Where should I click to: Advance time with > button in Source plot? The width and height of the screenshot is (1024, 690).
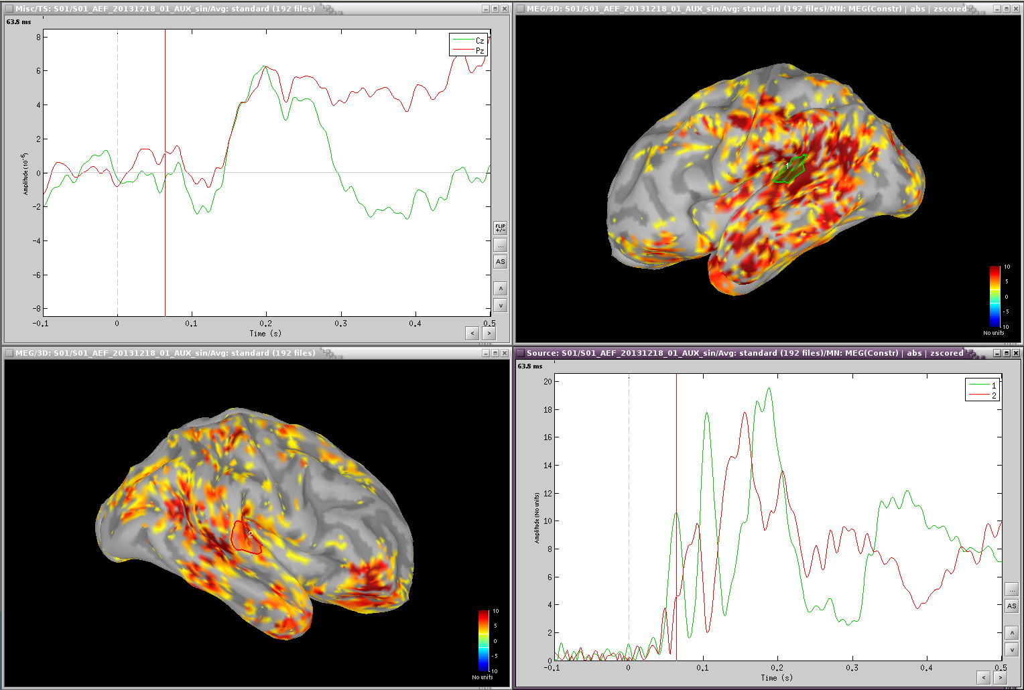[x=1000, y=677]
